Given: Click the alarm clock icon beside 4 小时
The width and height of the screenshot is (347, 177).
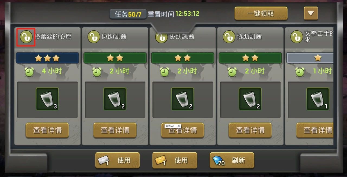Looking at the screenshot, I should pyautogui.click(x=29, y=72).
